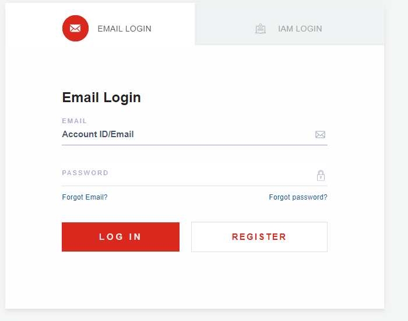Image resolution: width=408 pixels, height=321 pixels.
Task: Open the IAM LOGIN tab
Action: click(x=300, y=29)
